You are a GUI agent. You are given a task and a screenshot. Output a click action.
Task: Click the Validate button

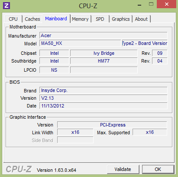pyautogui.click(x=123, y=169)
